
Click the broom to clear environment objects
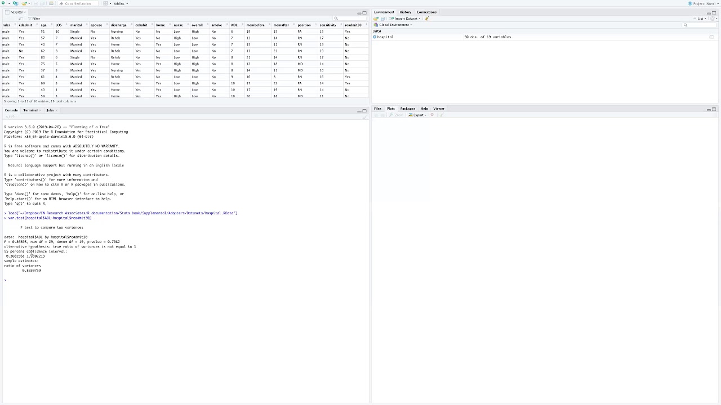427,19
